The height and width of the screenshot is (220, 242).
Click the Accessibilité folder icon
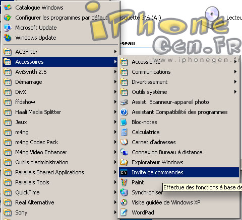[x=124, y=62]
